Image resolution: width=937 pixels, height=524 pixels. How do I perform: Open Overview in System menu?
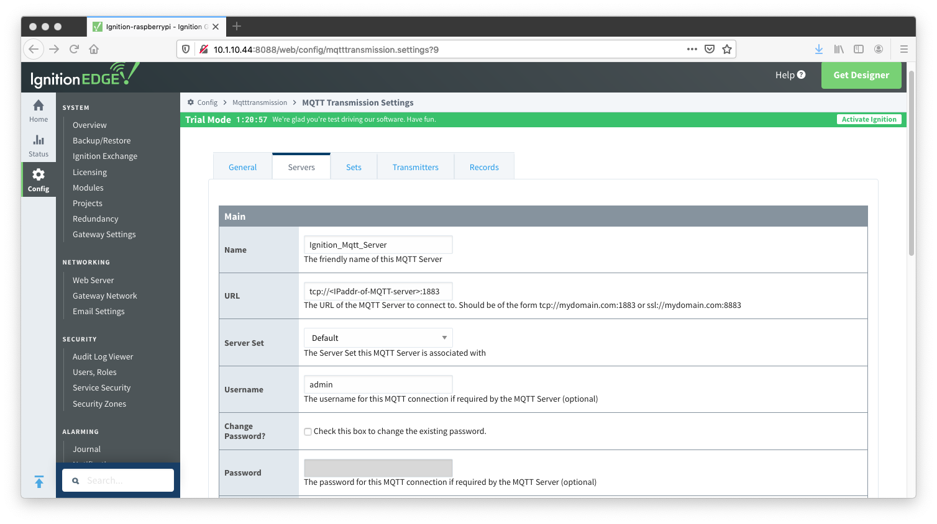coord(89,125)
